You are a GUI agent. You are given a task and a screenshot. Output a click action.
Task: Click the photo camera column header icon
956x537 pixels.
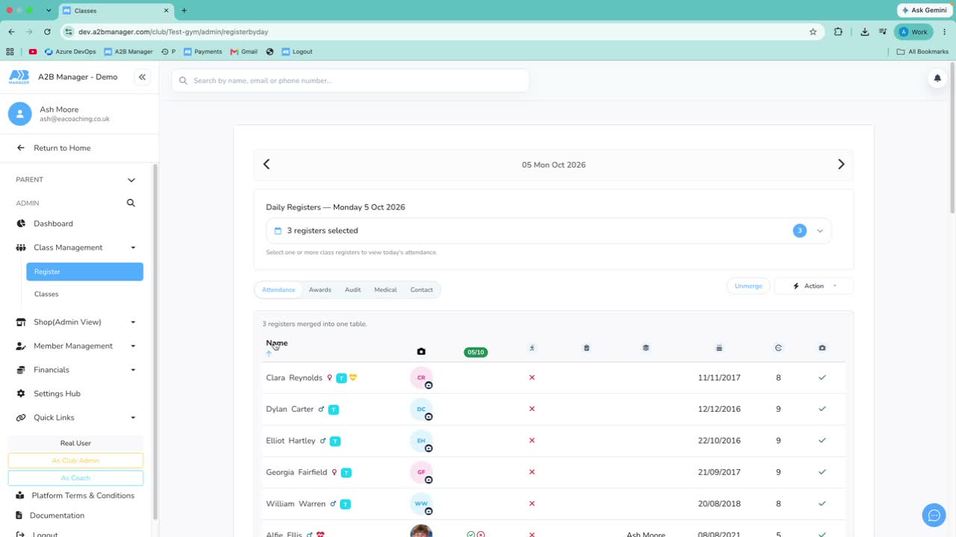[x=421, y=351]
